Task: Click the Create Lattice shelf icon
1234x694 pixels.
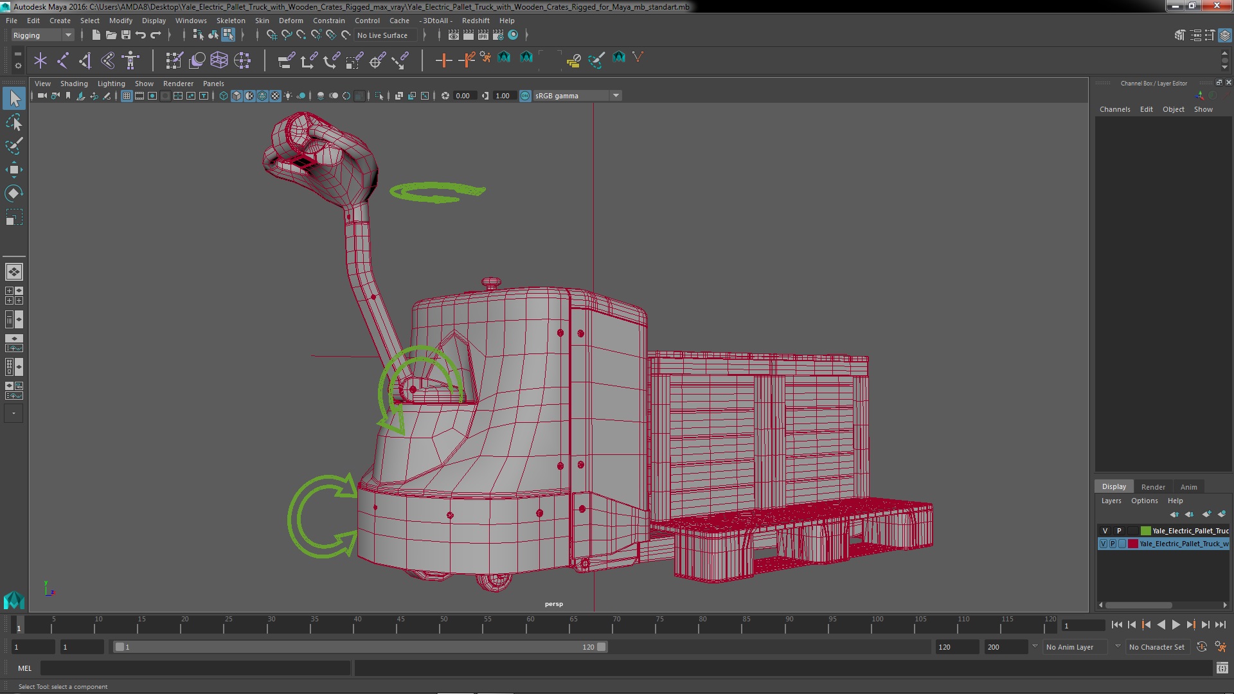Action: click(x=219, y=60)
